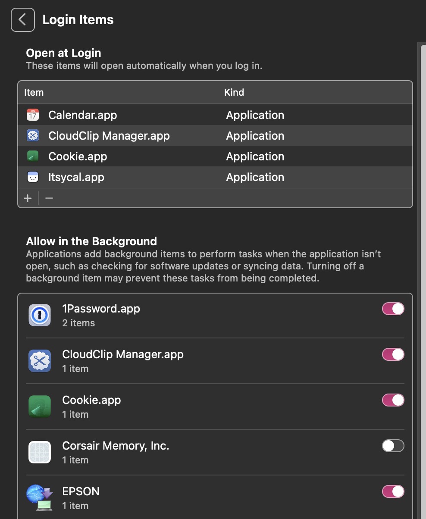Click the Allow in the Background heading
The height and width of the screenshot is (519, 426).
[x=91, y=241]
